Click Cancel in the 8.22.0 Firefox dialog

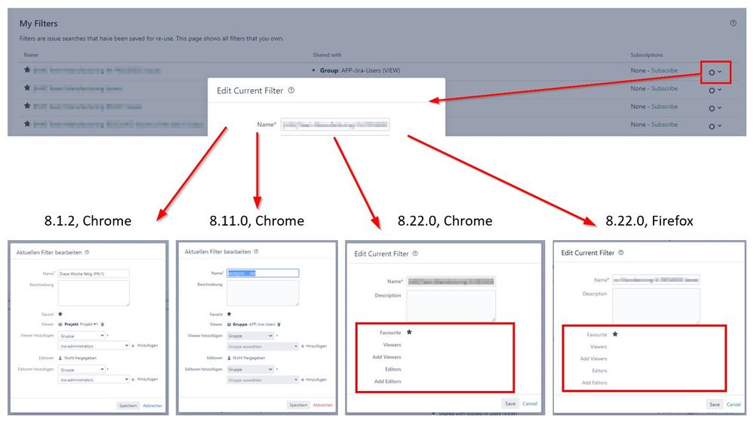(734, 405)
